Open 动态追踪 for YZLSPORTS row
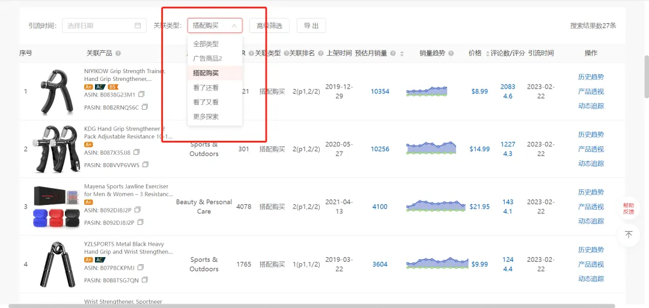This screenshot has width=649, height=308. click(x=591, y=279)
